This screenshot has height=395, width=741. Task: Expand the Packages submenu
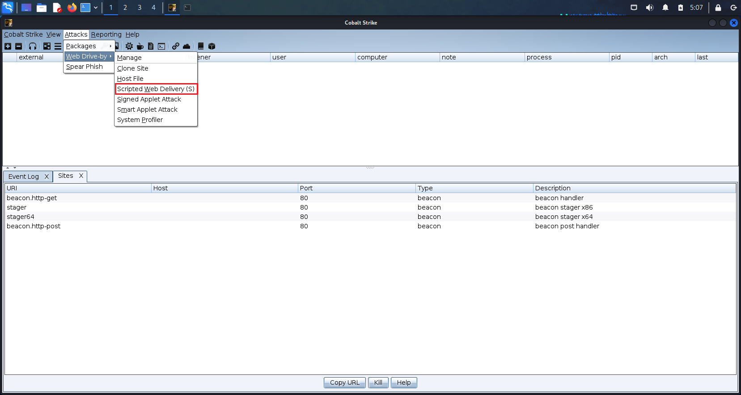point(89,46)
